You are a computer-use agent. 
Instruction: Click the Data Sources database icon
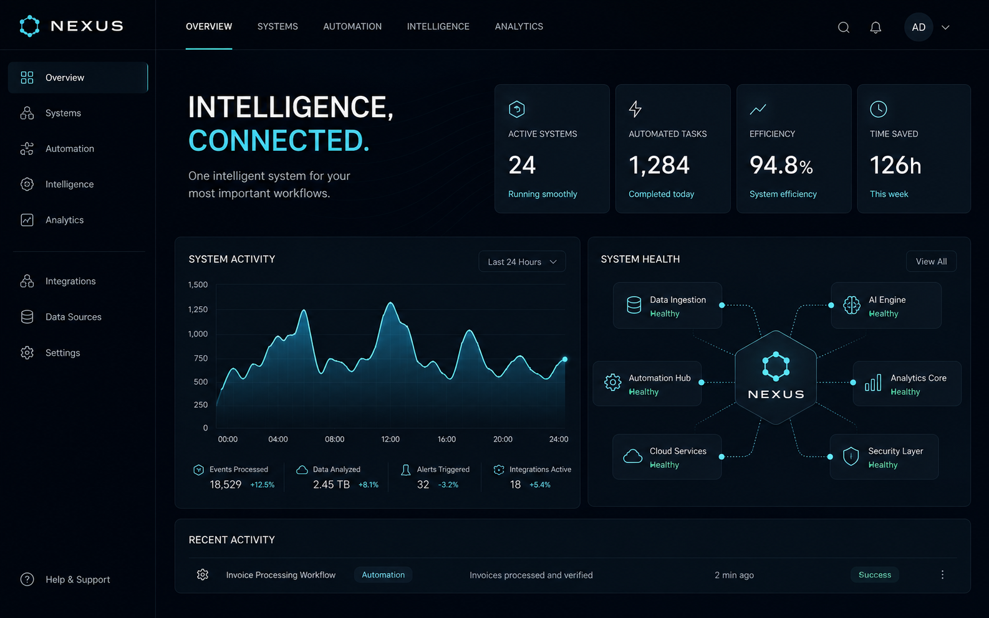[27, 317]
